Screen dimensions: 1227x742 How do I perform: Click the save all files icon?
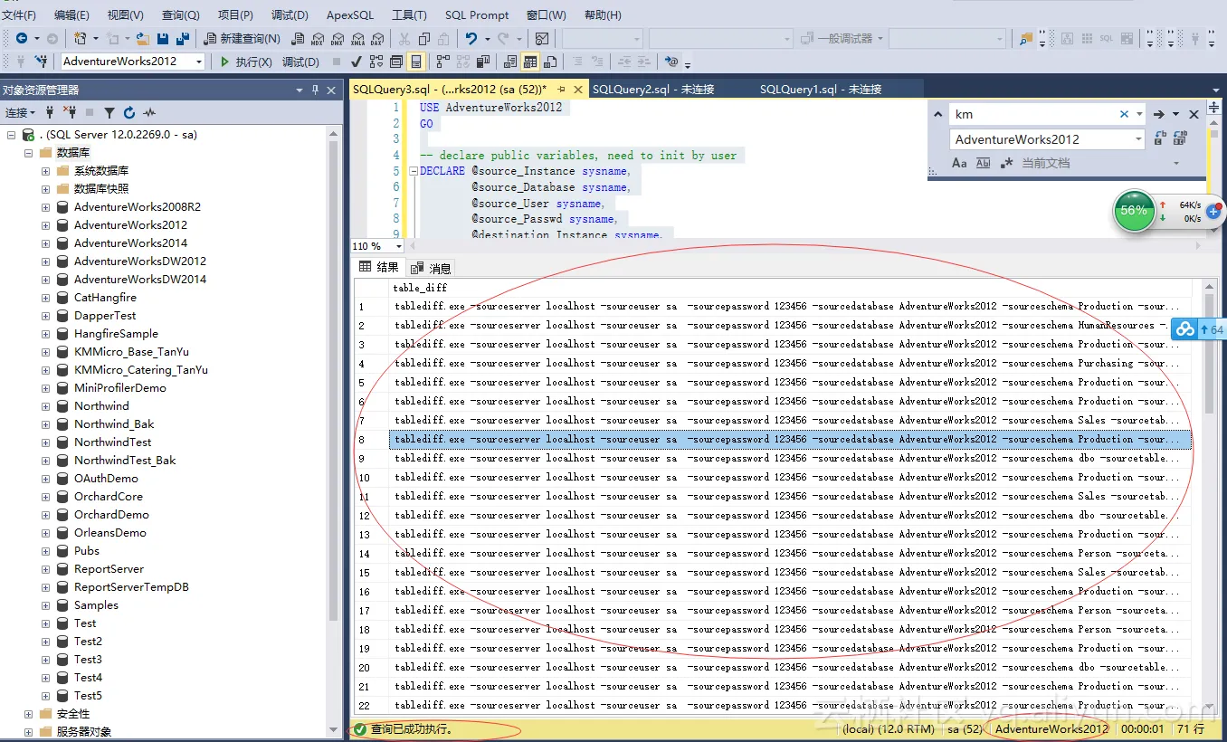click(182, 38)
